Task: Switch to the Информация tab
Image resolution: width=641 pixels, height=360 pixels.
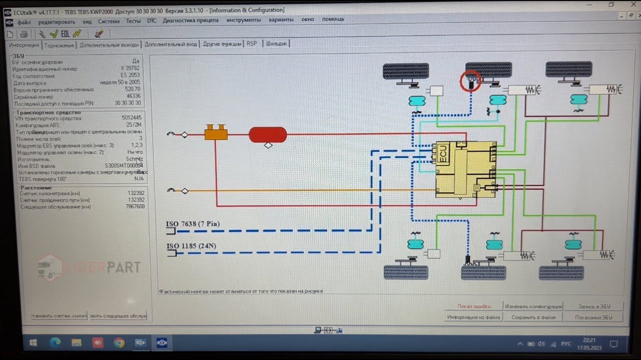Action: [24, 45]
